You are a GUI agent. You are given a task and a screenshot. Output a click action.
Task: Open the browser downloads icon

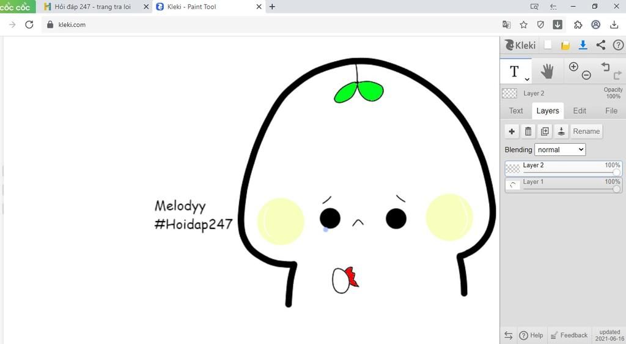pos(614,24)
